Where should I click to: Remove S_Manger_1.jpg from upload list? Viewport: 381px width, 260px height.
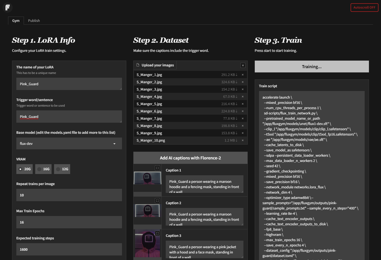[243, 75]
